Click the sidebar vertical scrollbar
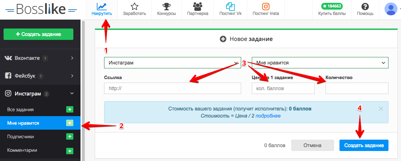 tap(83, 90)
